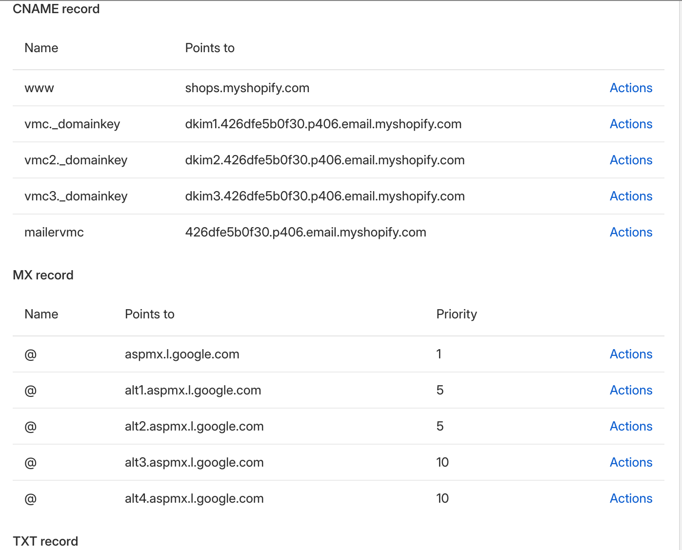Click the Priority column header in MX table

coord(456,314)
